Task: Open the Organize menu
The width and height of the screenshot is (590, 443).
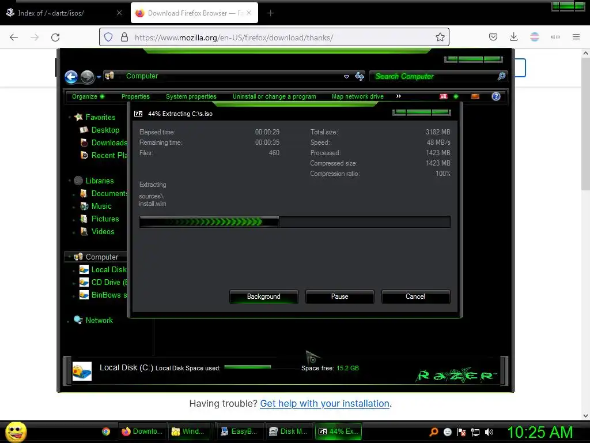Action: [88, 96]
